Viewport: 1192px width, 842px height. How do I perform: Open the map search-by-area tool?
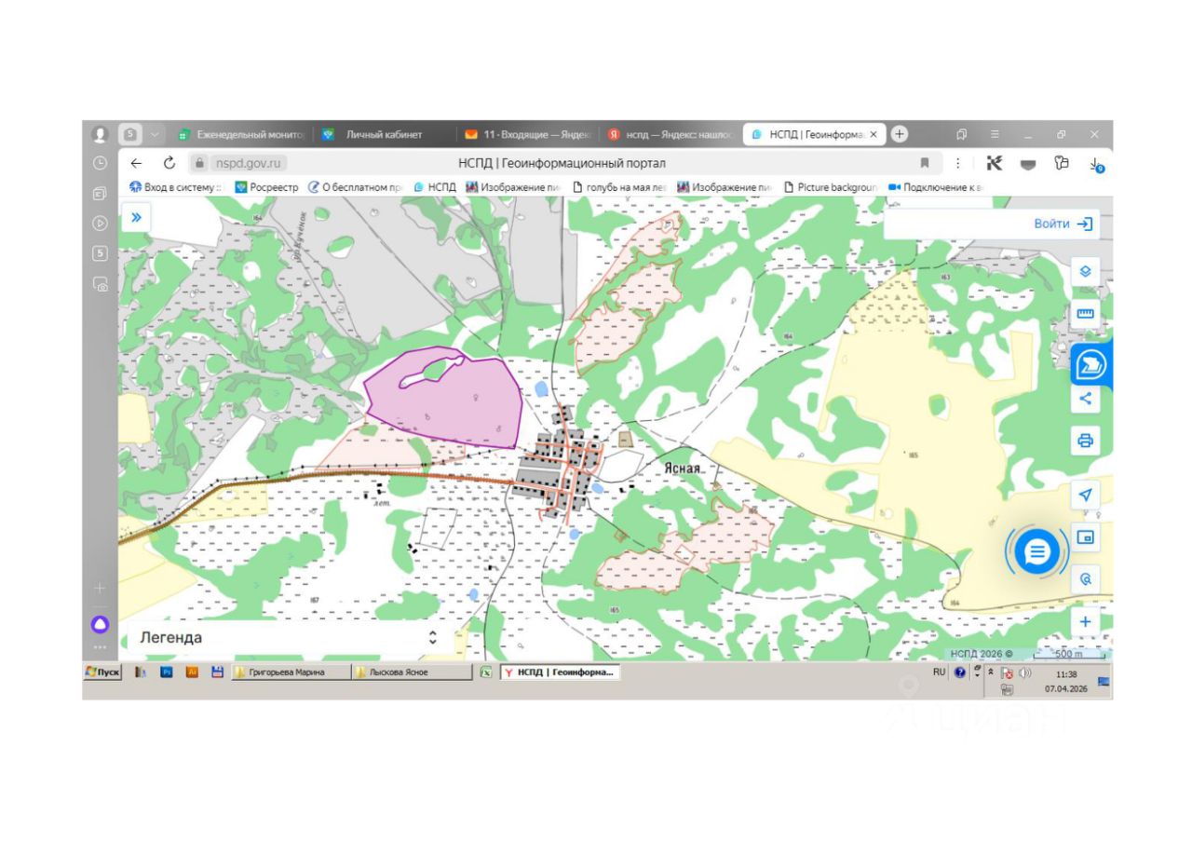[x=1085, y=579]
